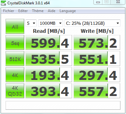Click the 4K write result 297.4
126x114 pixels.
(x=97, y=75)
